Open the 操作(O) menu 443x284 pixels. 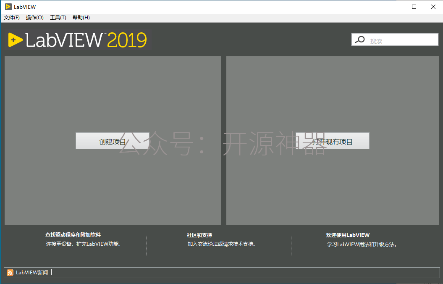[35, 18]
